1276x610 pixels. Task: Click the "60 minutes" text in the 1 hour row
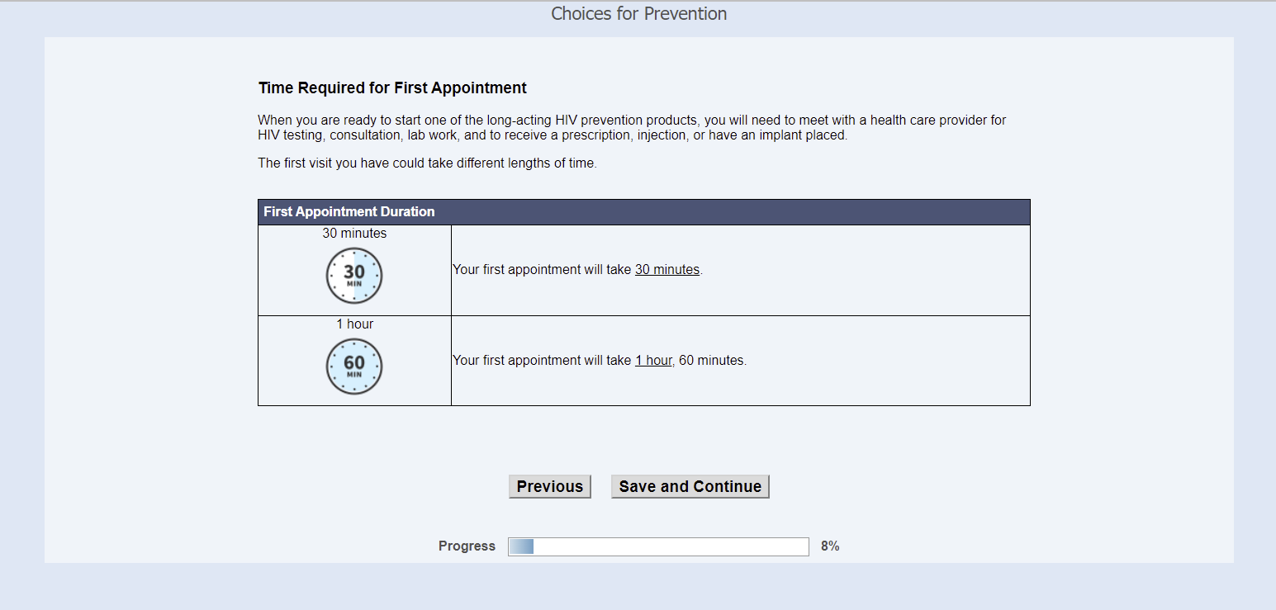712,361
